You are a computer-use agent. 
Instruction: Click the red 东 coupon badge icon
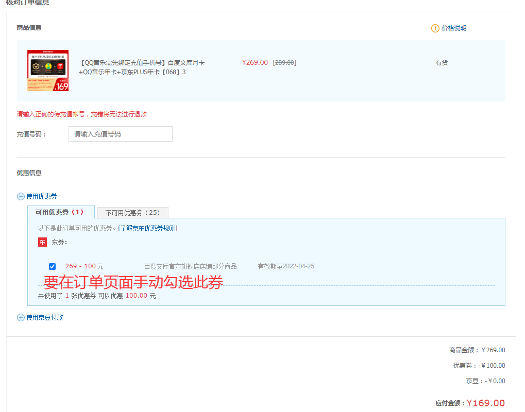tap(43, 242)
